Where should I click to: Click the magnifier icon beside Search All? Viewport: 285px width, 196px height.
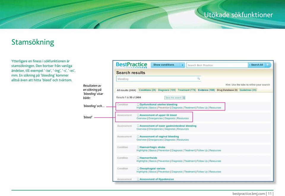click(268, 65)
